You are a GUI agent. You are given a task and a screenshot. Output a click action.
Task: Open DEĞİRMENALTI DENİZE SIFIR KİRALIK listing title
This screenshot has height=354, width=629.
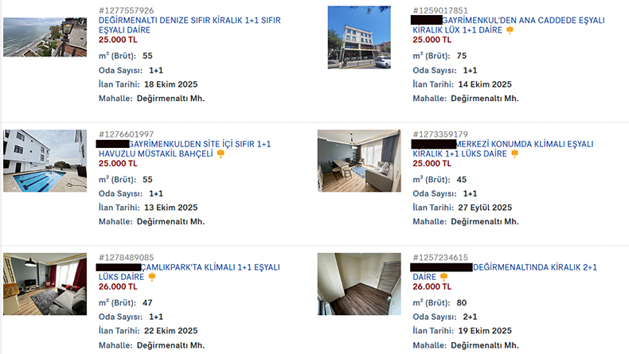(189, 25)
